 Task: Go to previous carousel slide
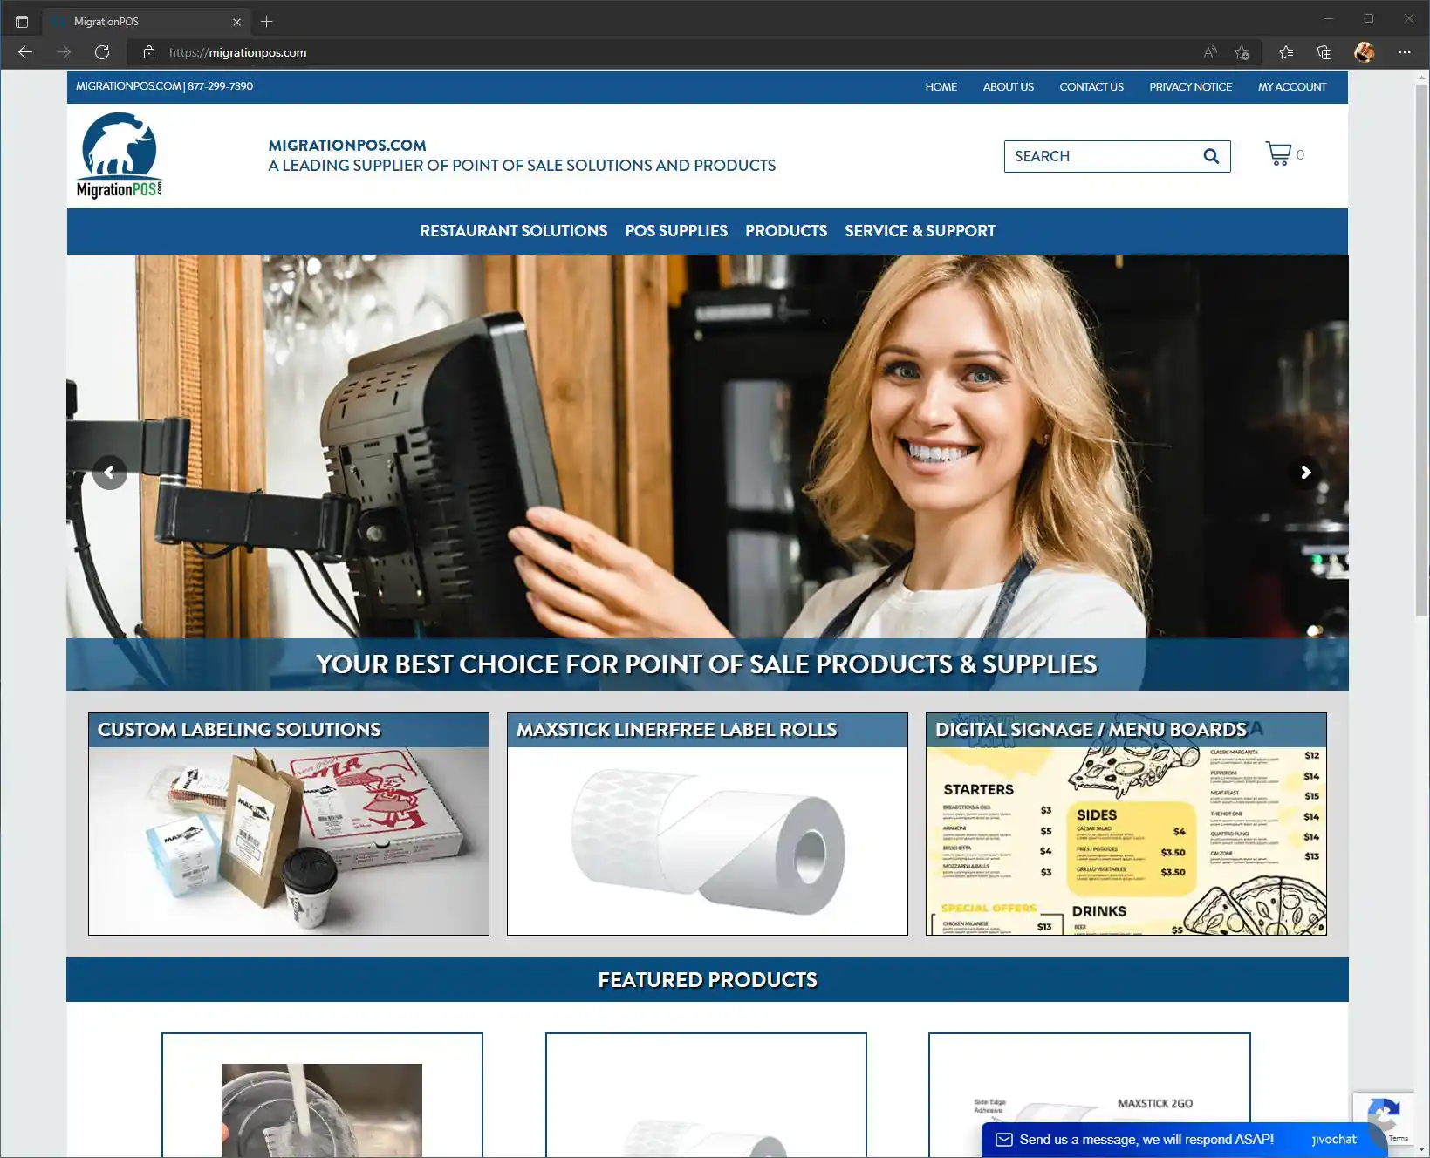110,473
